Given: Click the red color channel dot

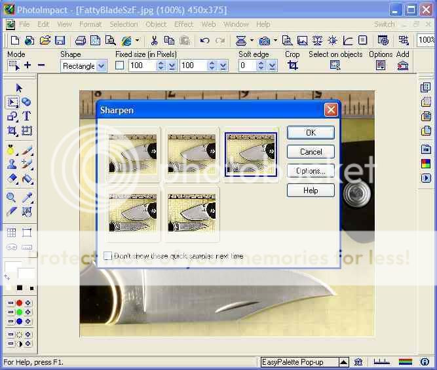Looking at the screenshot, I should pos(19,303).
